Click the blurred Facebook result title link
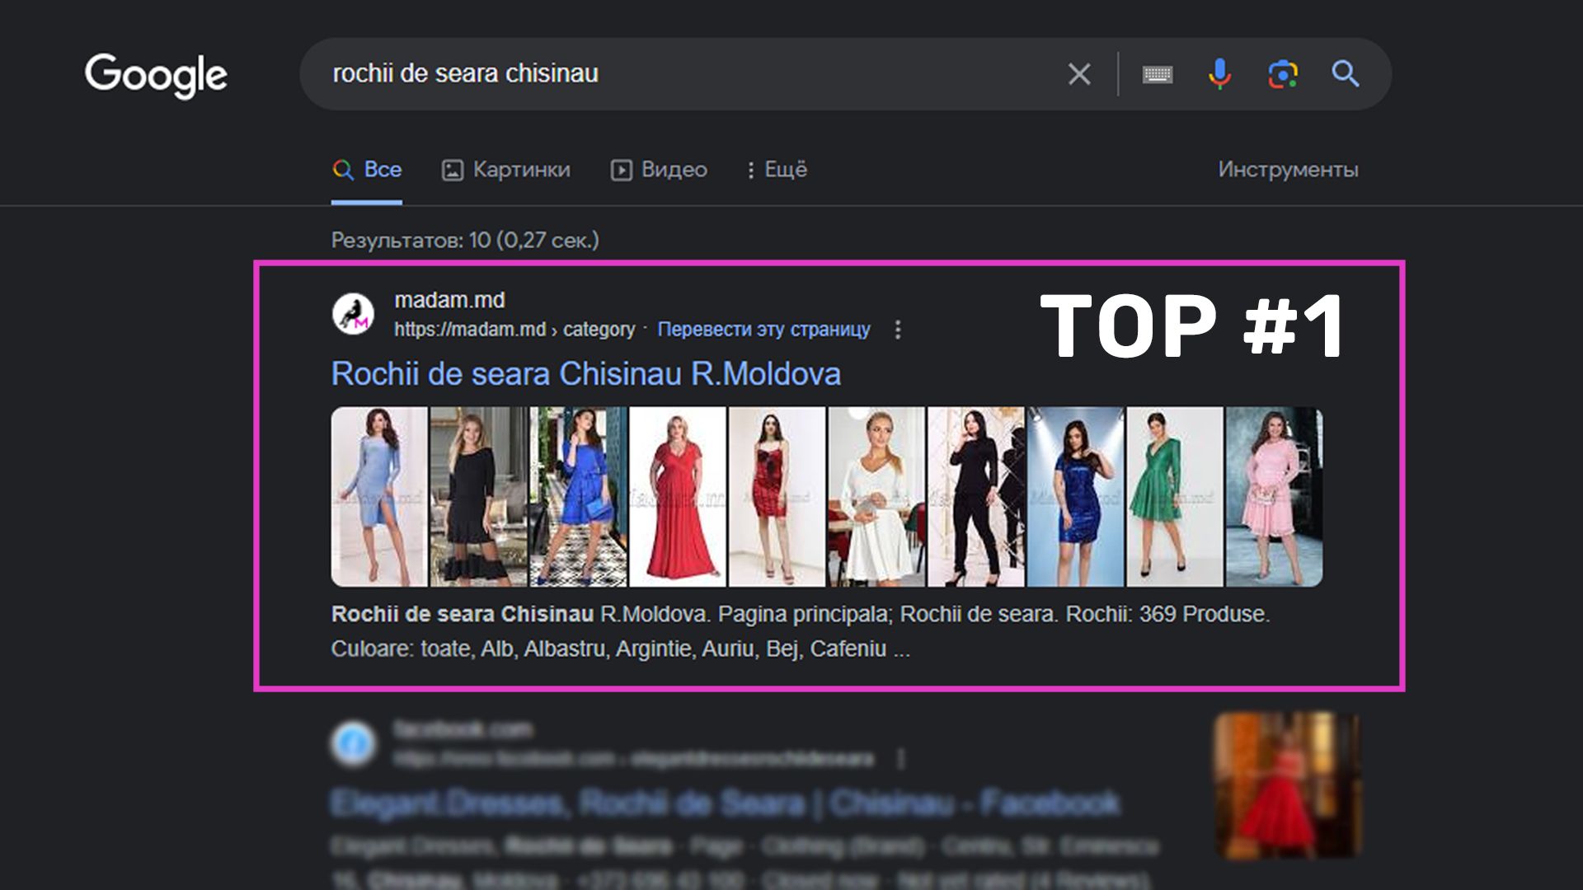The image size is (1583, 890). [x=726, y=803]
